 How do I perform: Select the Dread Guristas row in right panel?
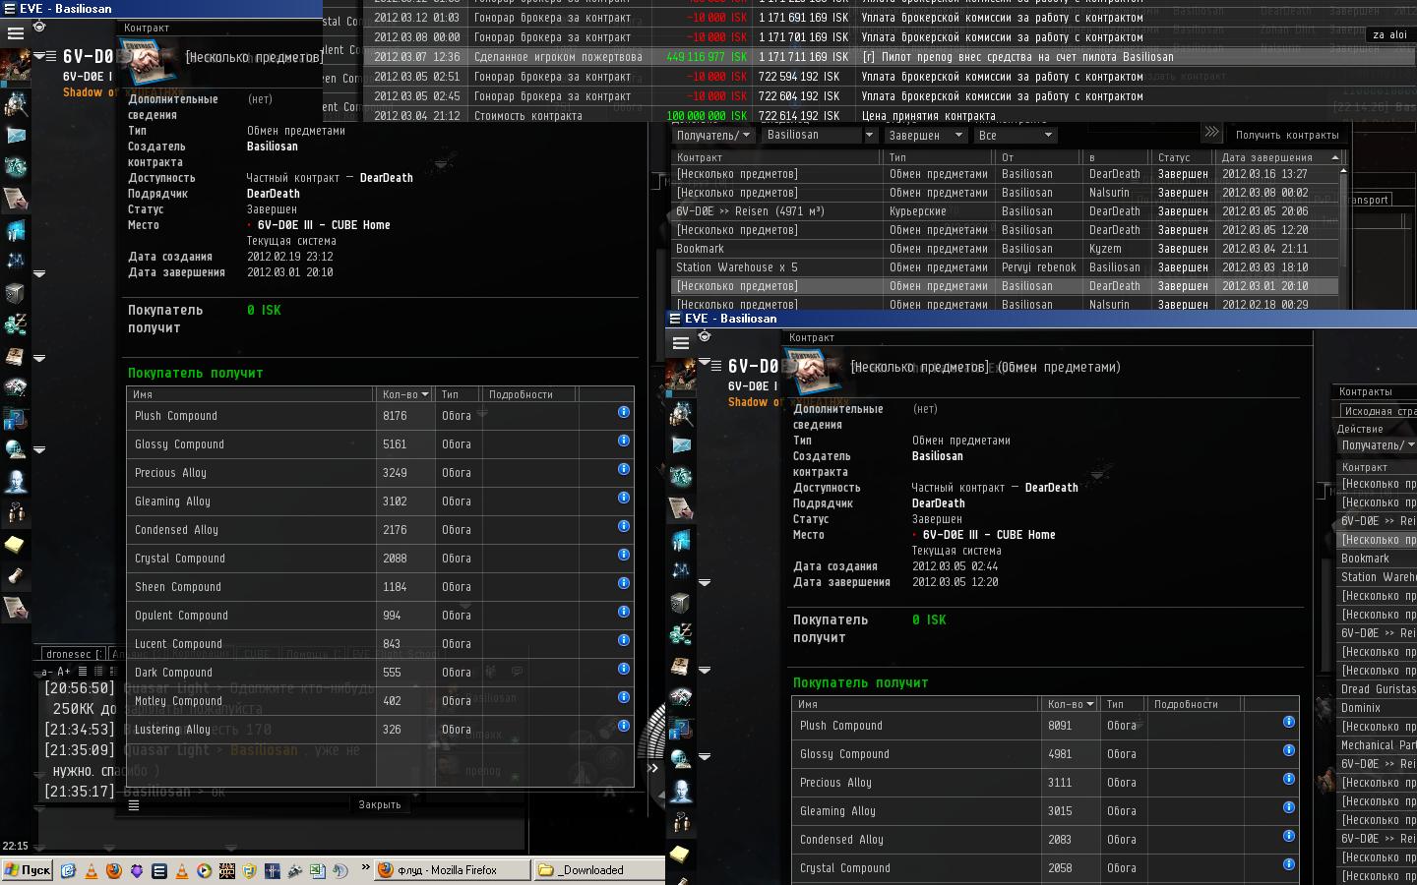click(1377, 689)
